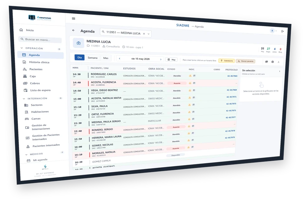Click the 4neuronas logo
The height and width of the screenshot is (199, 303).
click(40, 18)
